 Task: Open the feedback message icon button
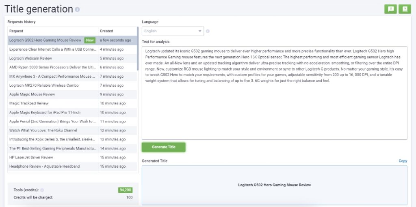pos(390,9)
